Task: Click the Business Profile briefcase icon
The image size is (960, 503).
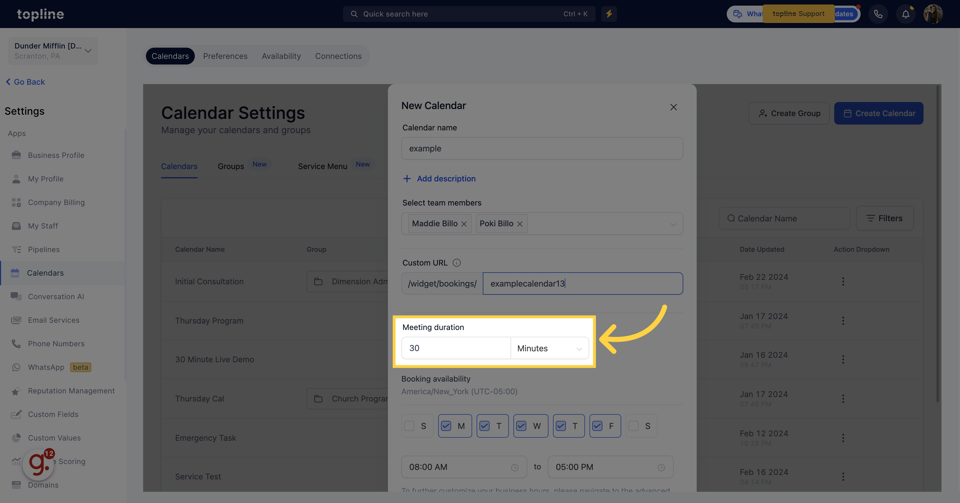Action: (x=16, y=155)
